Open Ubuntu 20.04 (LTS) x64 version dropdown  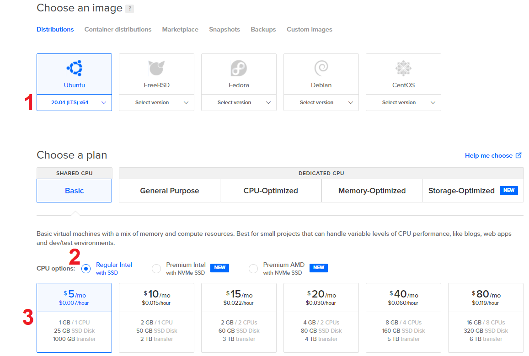[x=74, y=102]
